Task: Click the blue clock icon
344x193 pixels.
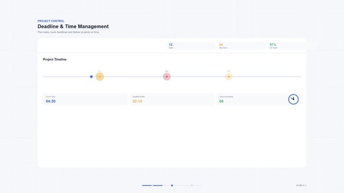Action: coord(294,99)
